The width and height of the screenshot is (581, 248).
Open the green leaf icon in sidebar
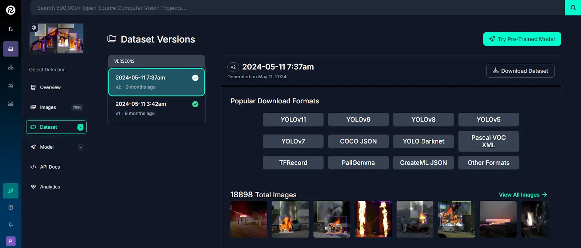[x=11, y=191]
